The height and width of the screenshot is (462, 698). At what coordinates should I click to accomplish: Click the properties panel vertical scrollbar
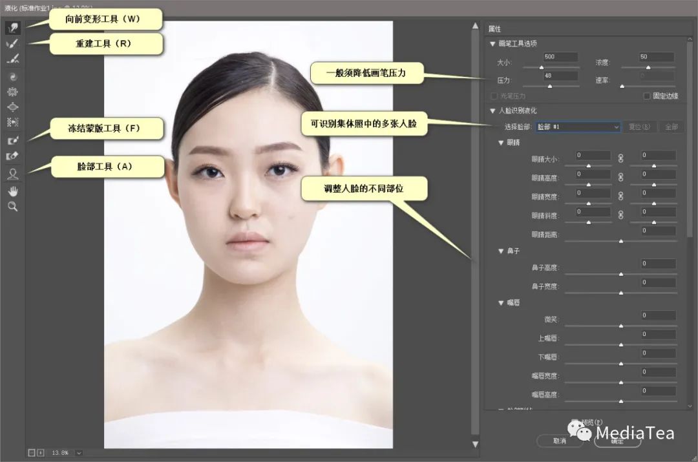click(690, 138)
